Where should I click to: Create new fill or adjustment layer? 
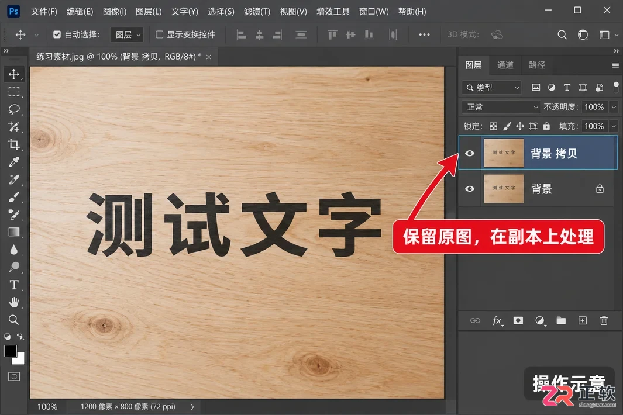point(539,320)
